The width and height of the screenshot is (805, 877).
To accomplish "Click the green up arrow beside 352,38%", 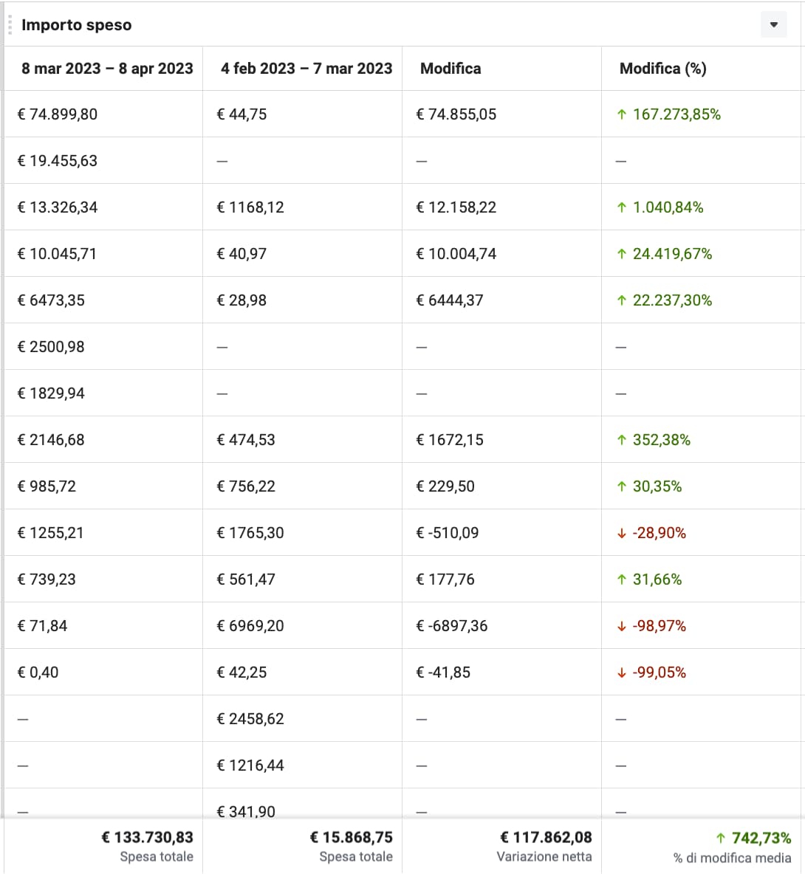I will pos(622,440).
